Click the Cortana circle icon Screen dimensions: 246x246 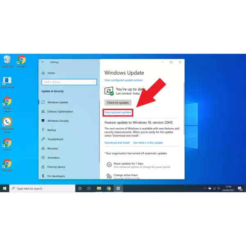(80, 189)
